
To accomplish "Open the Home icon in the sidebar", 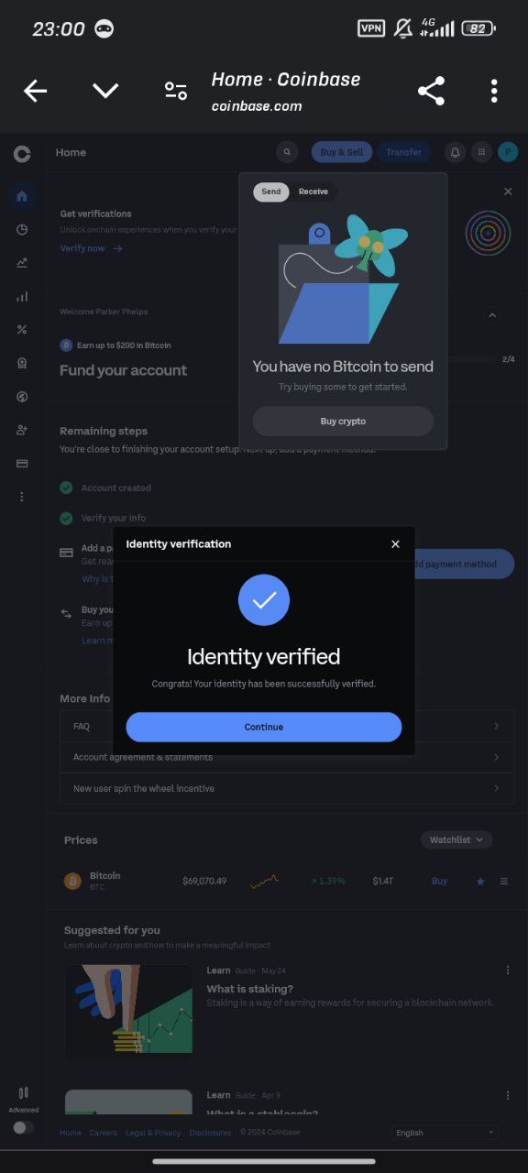I will [x=22, y=196].
